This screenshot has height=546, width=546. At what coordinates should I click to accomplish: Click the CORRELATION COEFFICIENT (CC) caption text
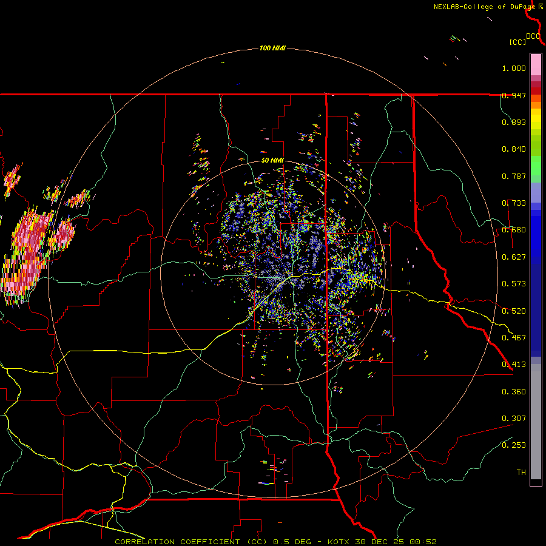(191, 542)
